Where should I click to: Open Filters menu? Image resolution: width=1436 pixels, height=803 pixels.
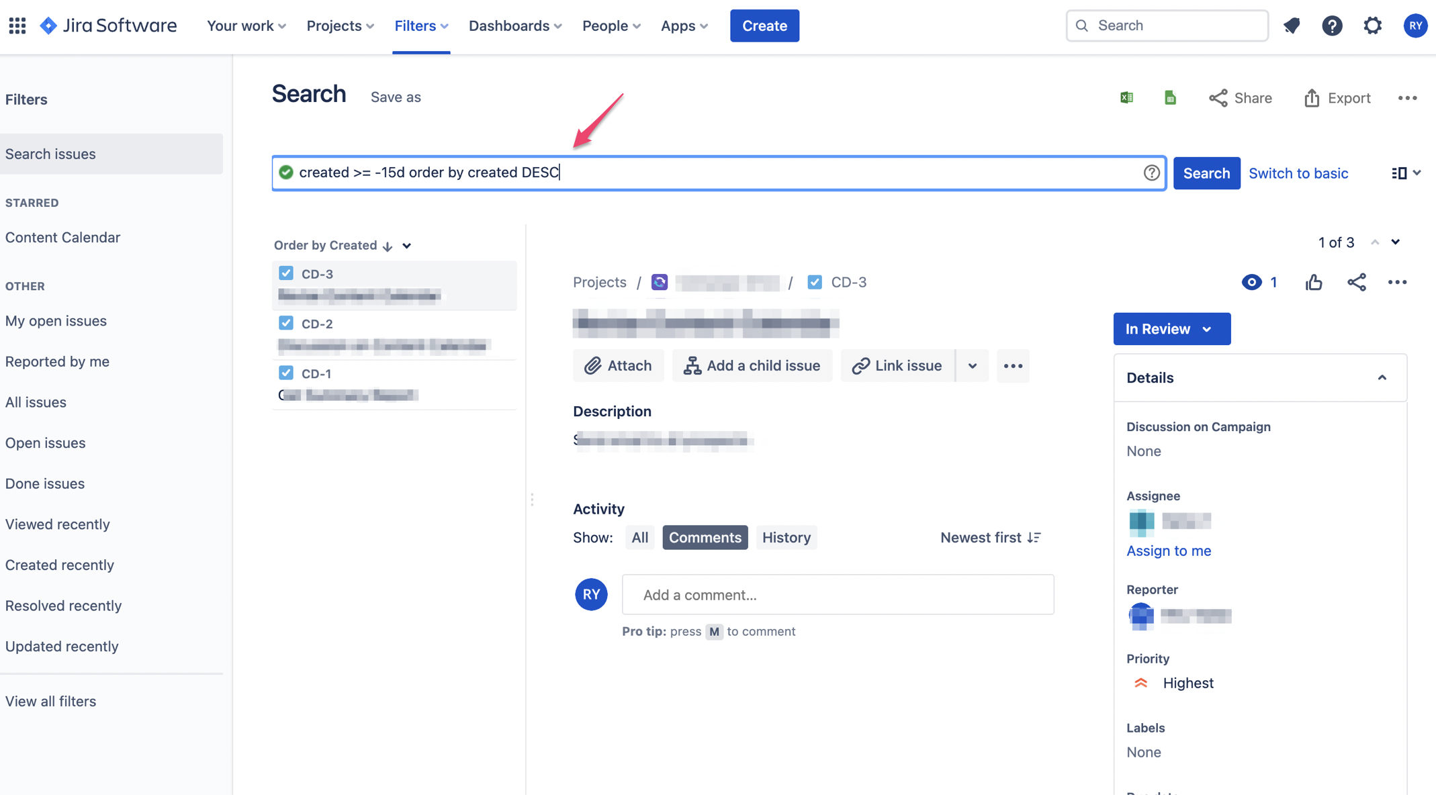421,26
